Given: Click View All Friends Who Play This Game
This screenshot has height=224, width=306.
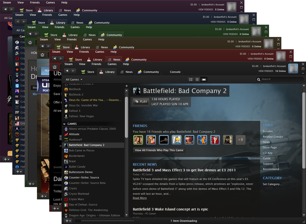Looking at the screenshot, I should coord(159,150).
